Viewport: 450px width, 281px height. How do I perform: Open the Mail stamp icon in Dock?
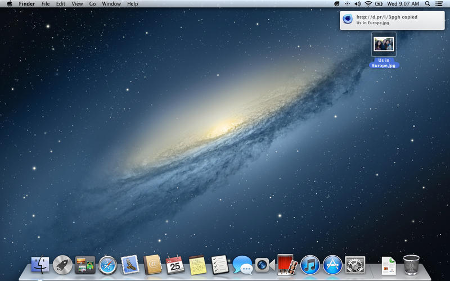(129, 264)
